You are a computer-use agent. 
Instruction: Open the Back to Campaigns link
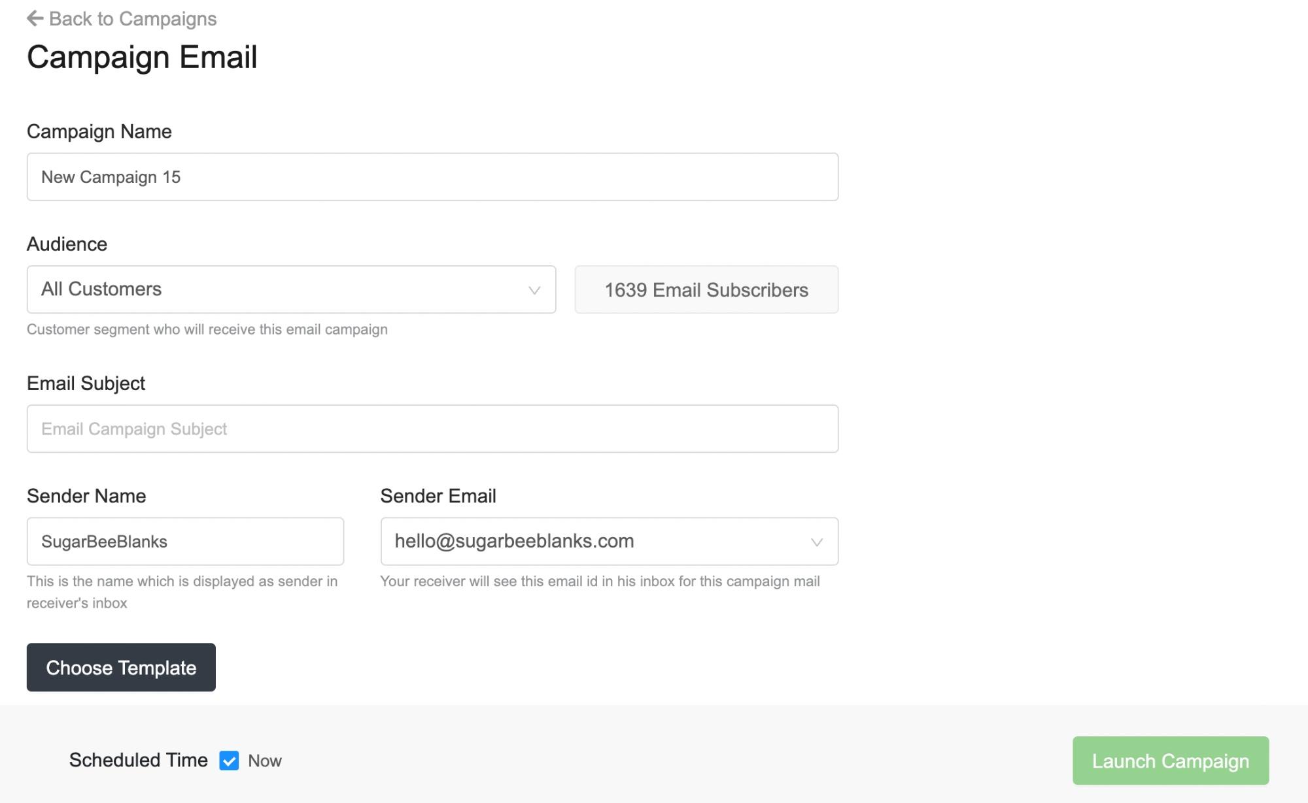tap(122, 19)
